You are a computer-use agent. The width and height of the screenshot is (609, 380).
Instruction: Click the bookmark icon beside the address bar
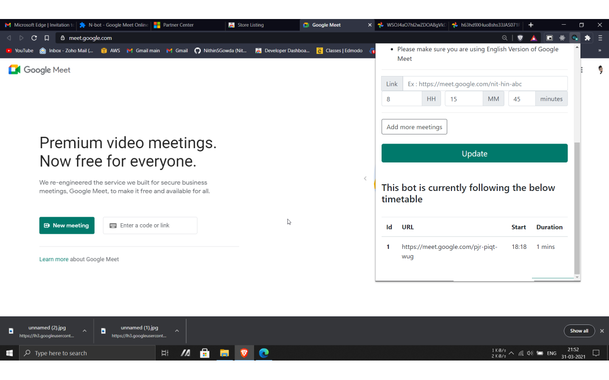[47, 38]
